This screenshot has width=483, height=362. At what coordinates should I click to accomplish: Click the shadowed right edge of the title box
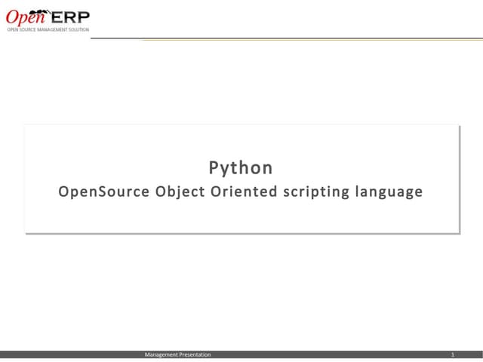tap(459, 179)
